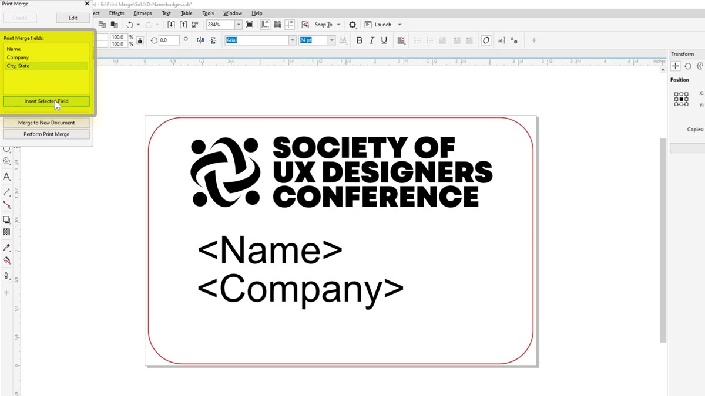
Task: Expand the Snap To dropdown
Action: 338,24
